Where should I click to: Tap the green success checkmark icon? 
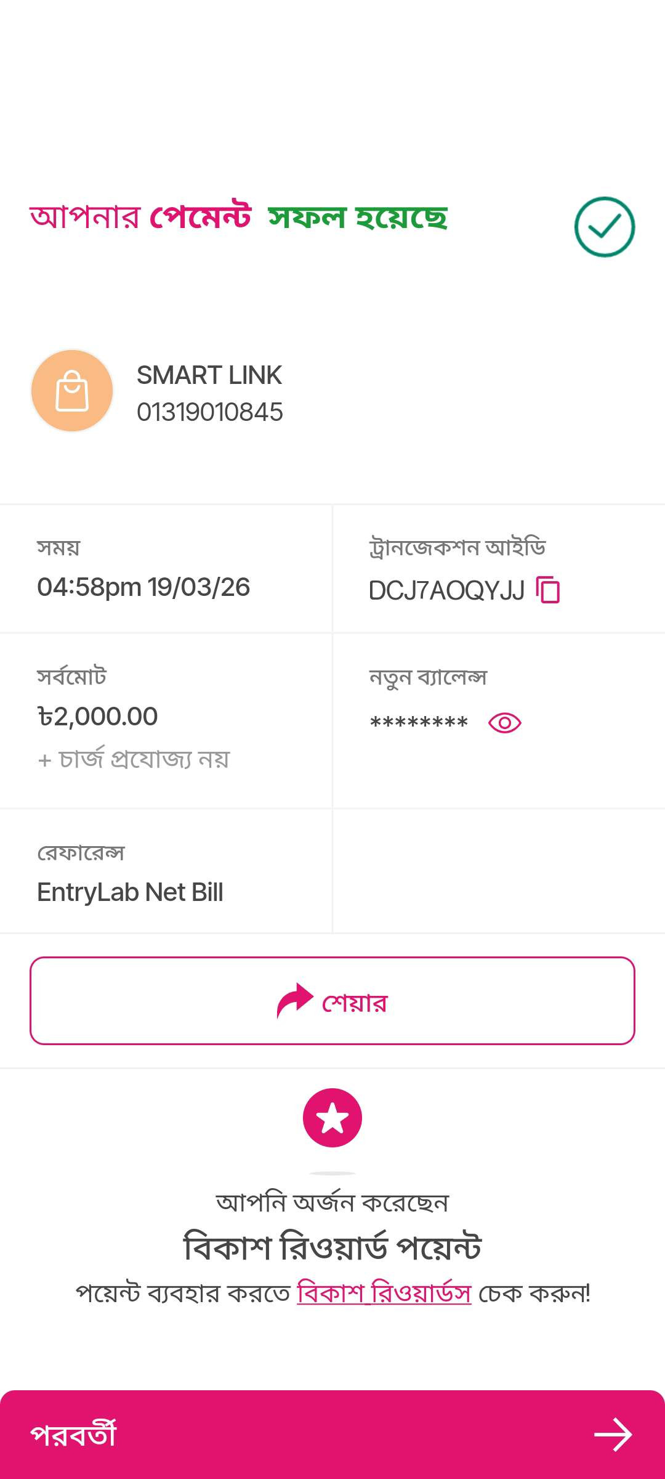coord(604,227)
